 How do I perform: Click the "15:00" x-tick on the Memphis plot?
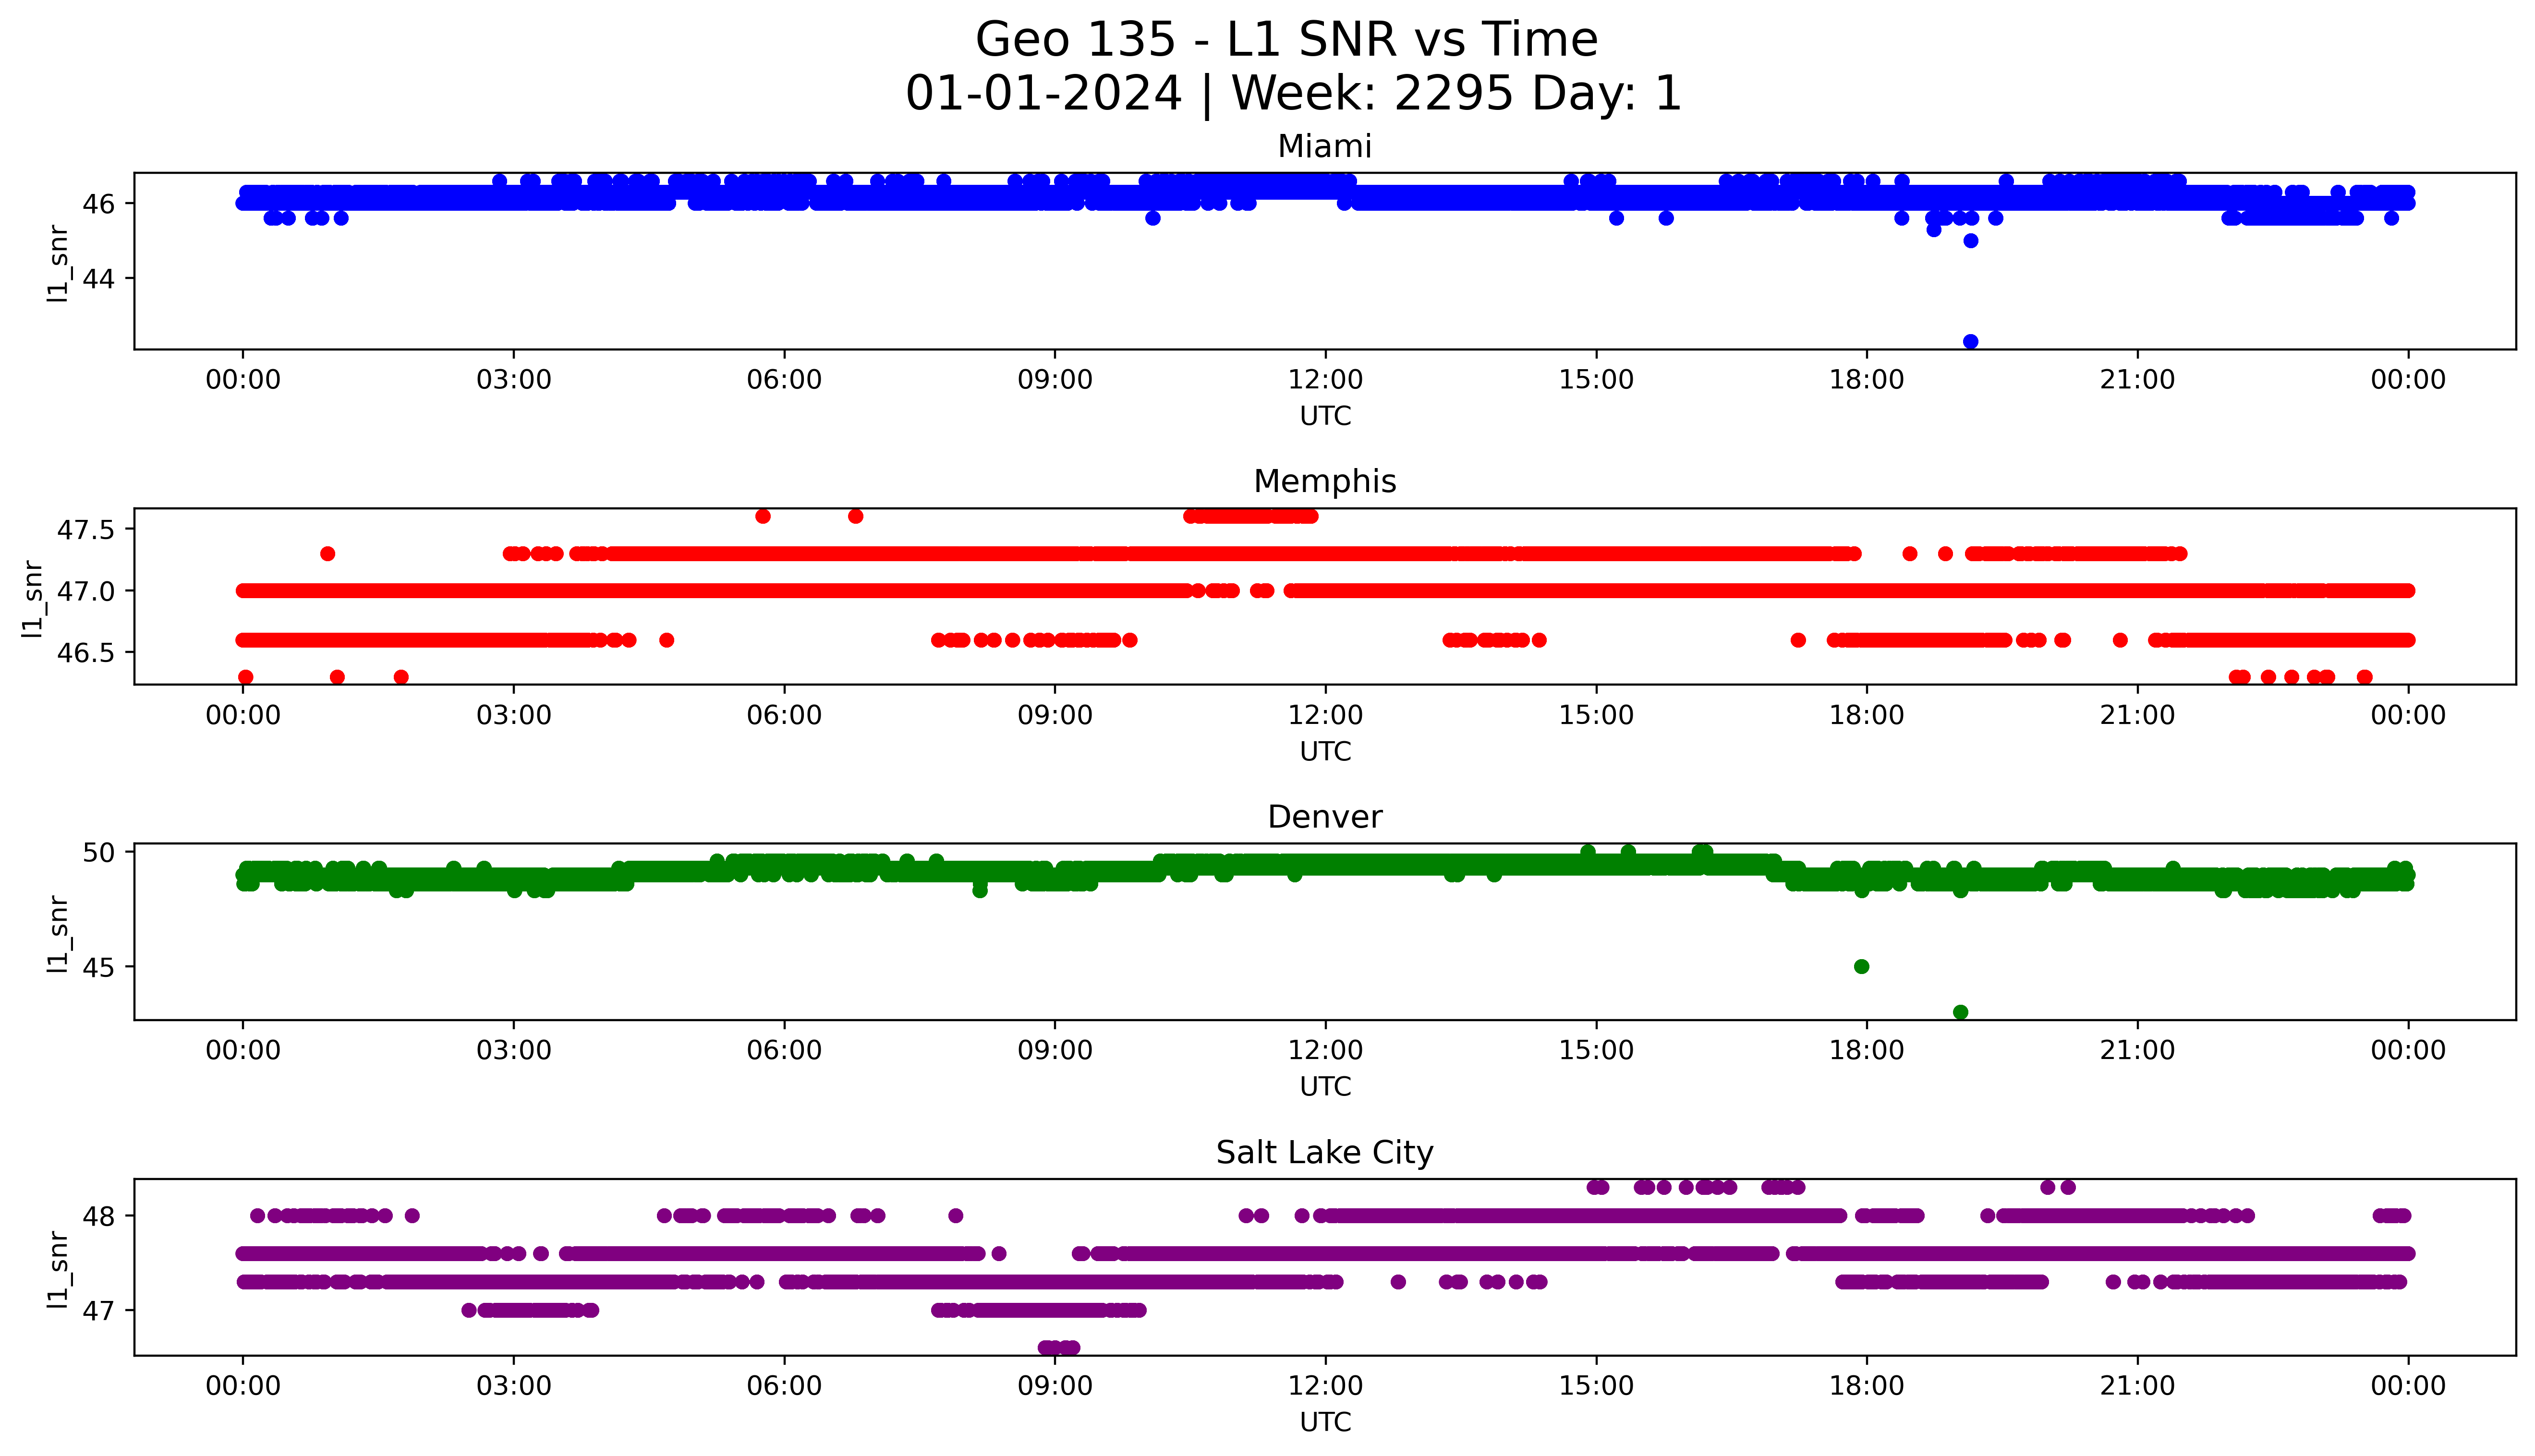[1596, 715]
